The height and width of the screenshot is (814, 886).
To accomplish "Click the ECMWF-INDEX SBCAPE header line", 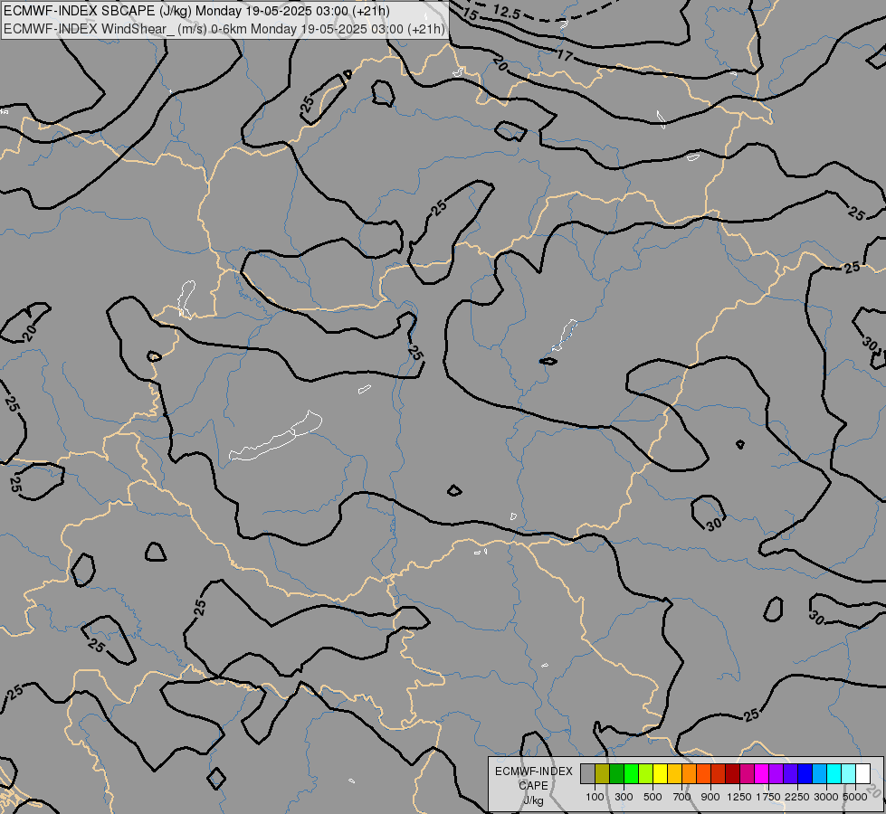I will (x=196, y=11).
